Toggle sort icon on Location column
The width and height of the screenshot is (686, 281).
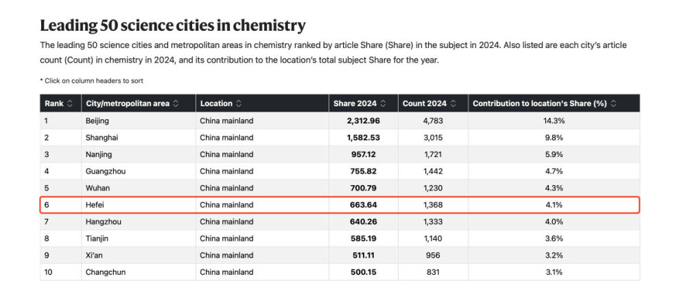(239, 103)
